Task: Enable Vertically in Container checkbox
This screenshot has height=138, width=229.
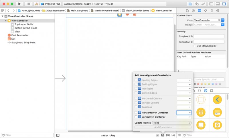Action: pos(136,117)
